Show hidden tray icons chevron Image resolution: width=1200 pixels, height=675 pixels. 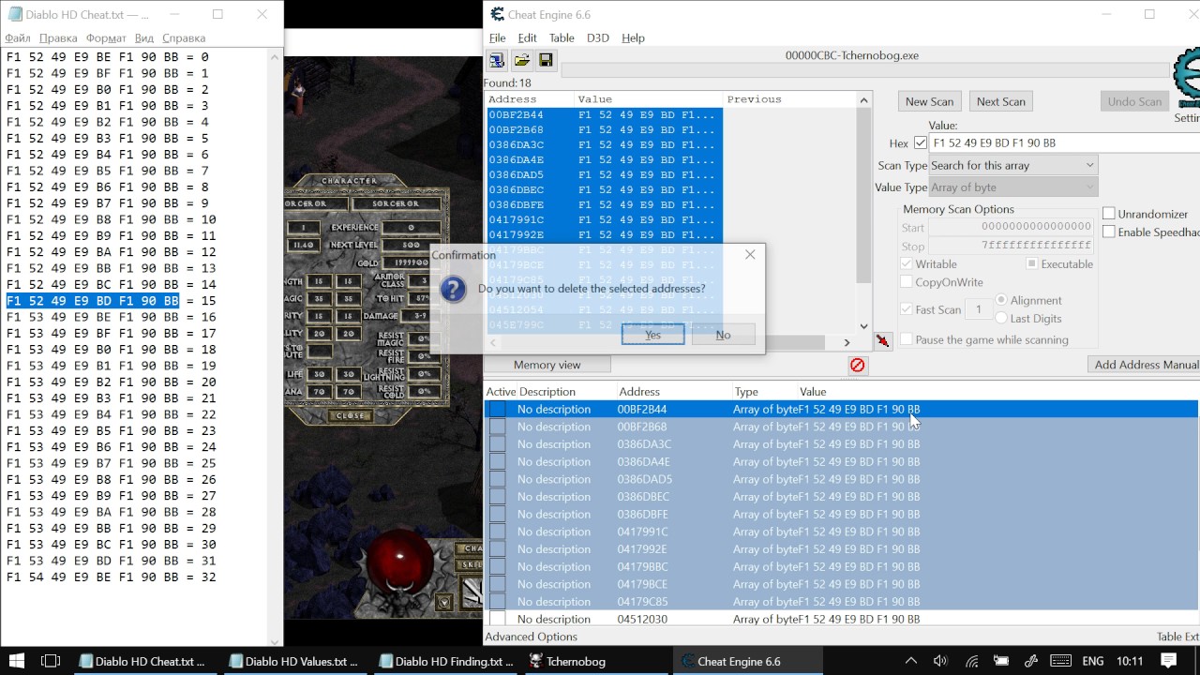910,661
